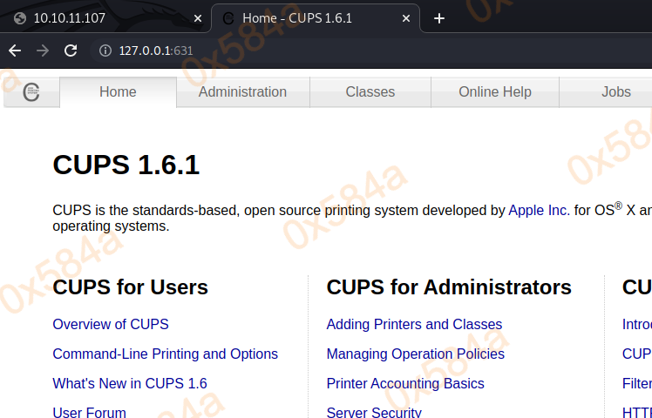Open the Server Security link

tap(374, 413)
